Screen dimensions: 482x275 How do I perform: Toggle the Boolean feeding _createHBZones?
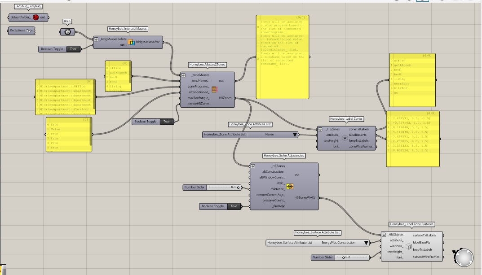[x=166, y=122]
